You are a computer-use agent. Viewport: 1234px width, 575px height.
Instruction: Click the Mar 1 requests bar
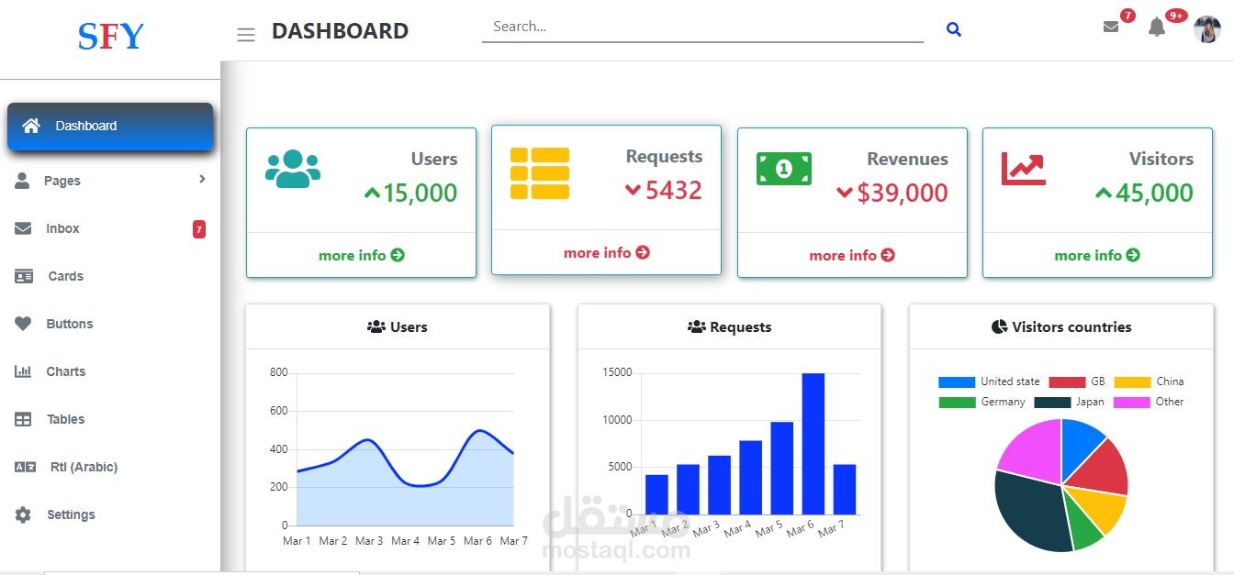point(656,494)
